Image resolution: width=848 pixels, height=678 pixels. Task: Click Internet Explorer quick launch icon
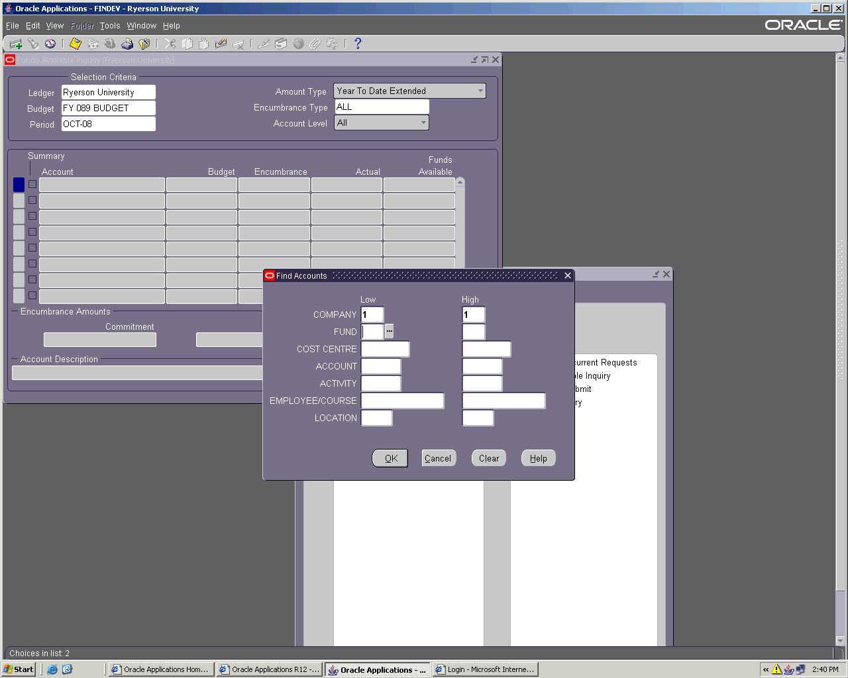tap(52, 669)
